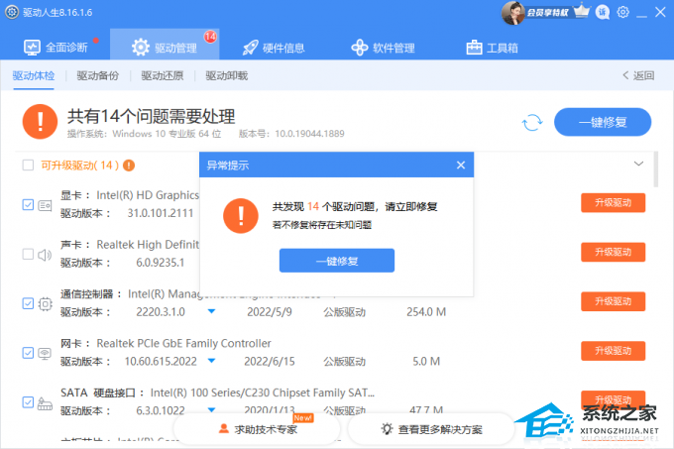This screenshot has height=449, width=674.
Task: Click the 声卡 speaker device icon
Action: 45,255
